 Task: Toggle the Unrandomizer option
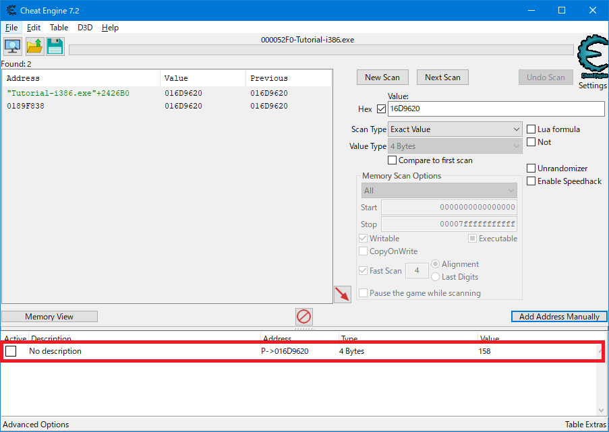click(x=531, y=168)
